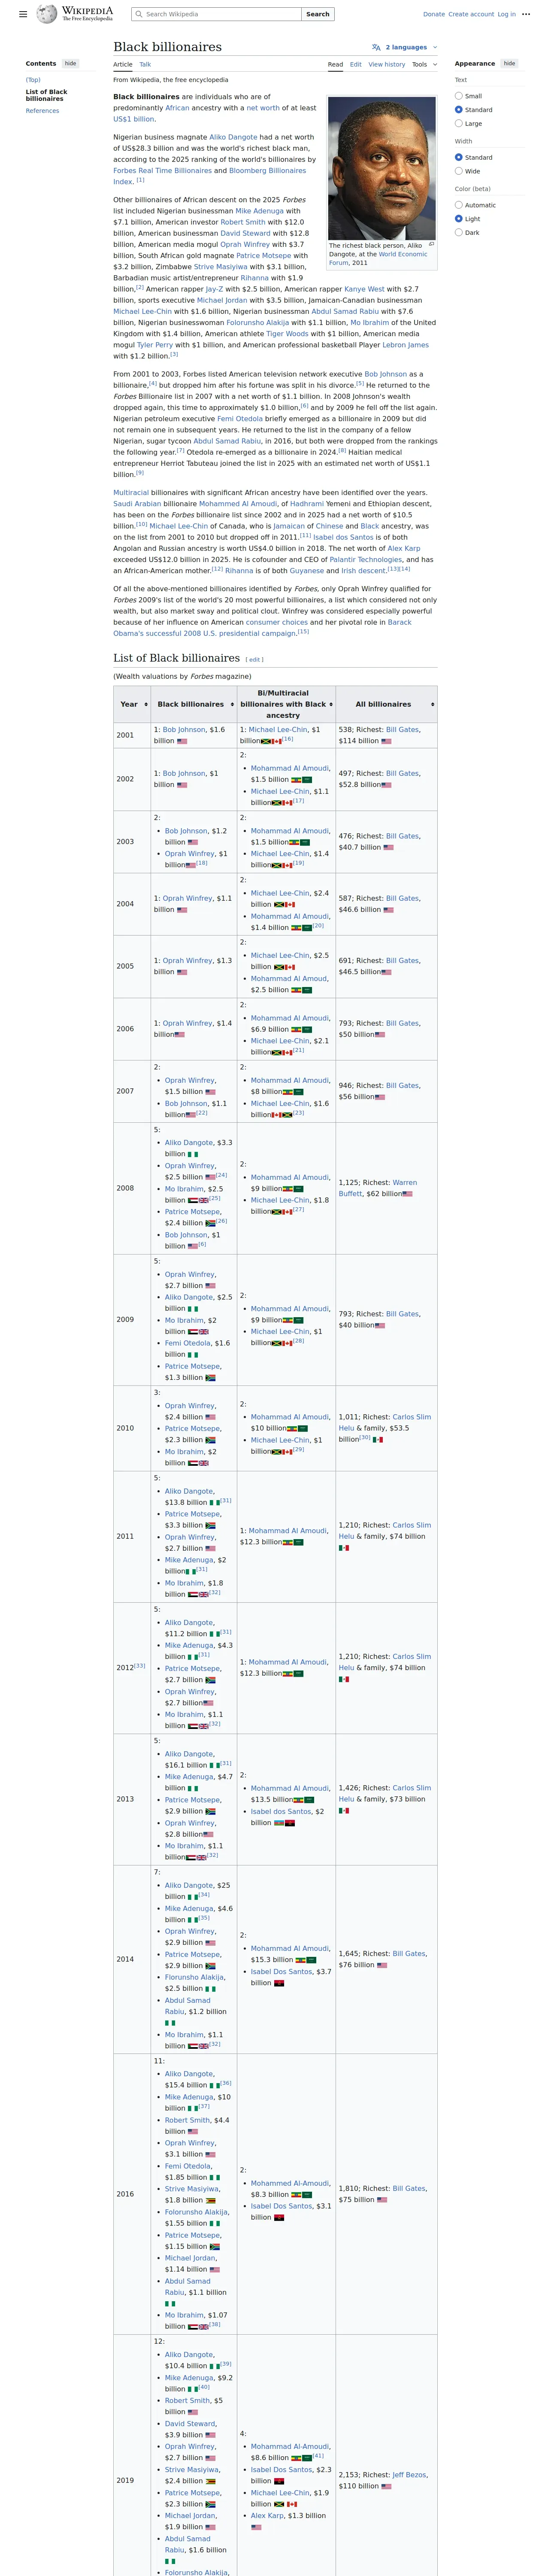Hide the Contents sidebar
This screenshot has width=551, height=2576.
click(x=70, y=63)
